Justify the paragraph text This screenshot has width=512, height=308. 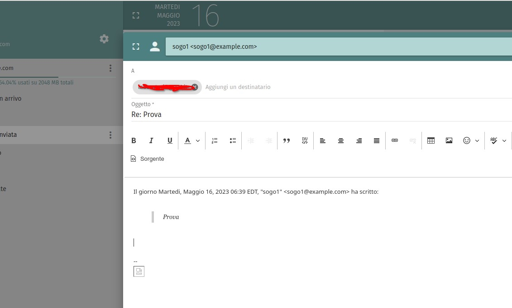pos(377,141)
